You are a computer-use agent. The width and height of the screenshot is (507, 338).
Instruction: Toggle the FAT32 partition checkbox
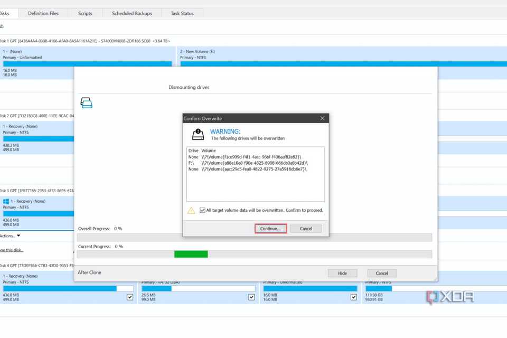coord(251,297)
